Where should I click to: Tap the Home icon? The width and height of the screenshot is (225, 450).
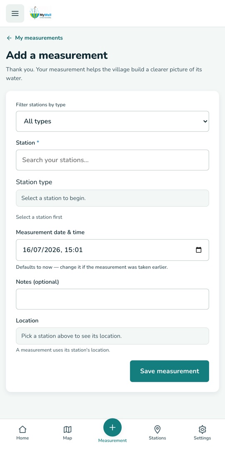coord(22,429)
